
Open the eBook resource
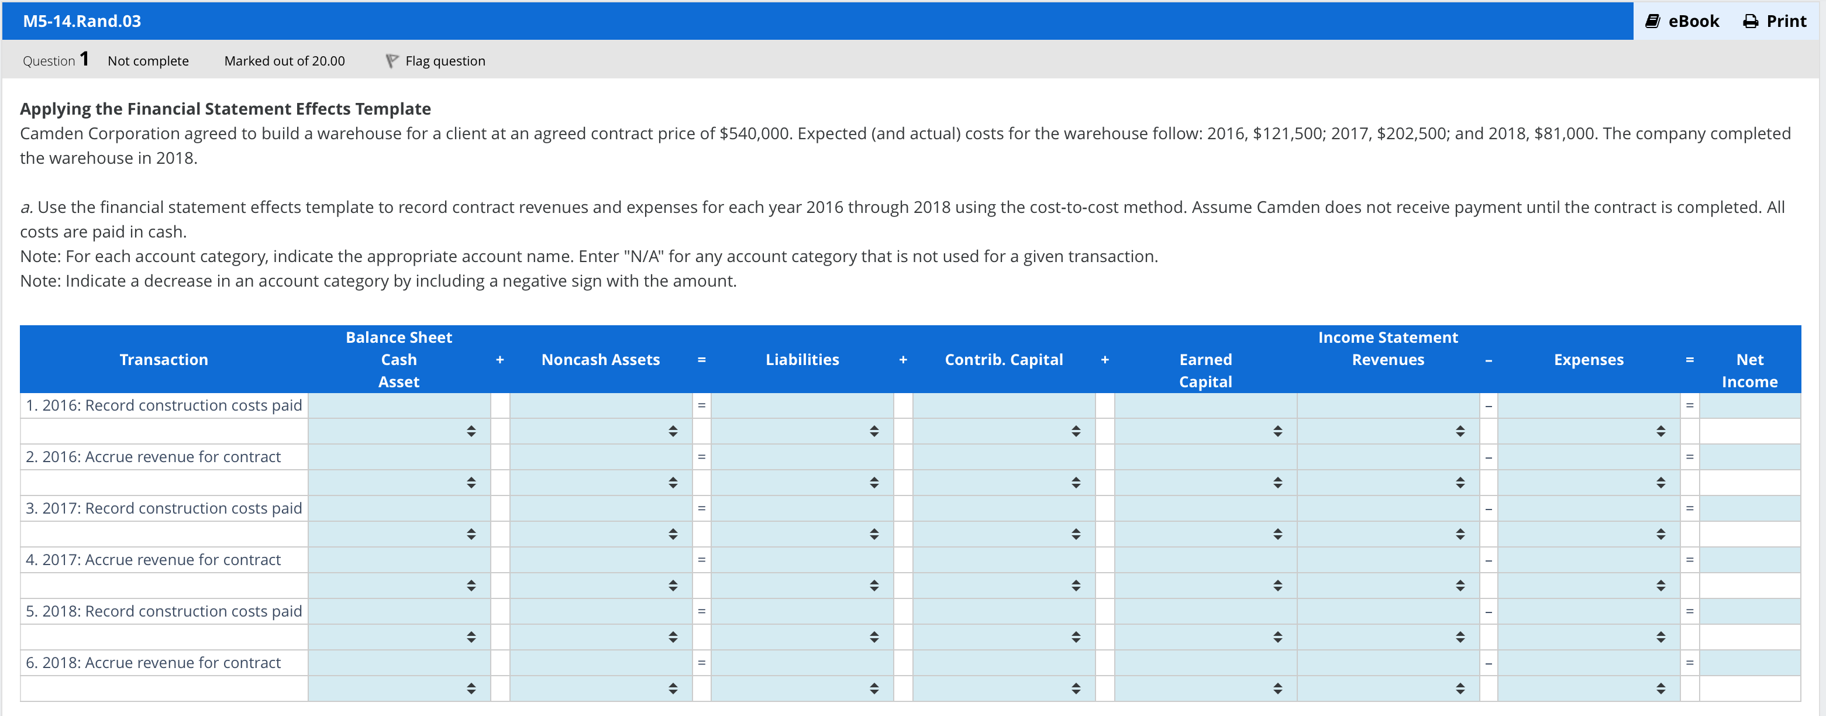(1682, 21)
